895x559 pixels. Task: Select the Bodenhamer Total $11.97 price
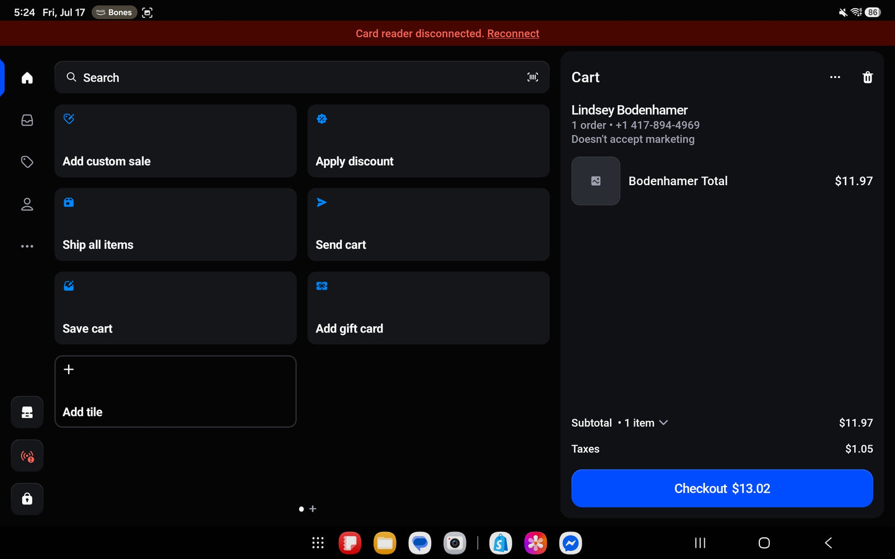coord(854,181)
